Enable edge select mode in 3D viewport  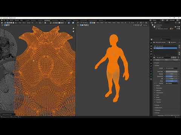tap(92, 23)
